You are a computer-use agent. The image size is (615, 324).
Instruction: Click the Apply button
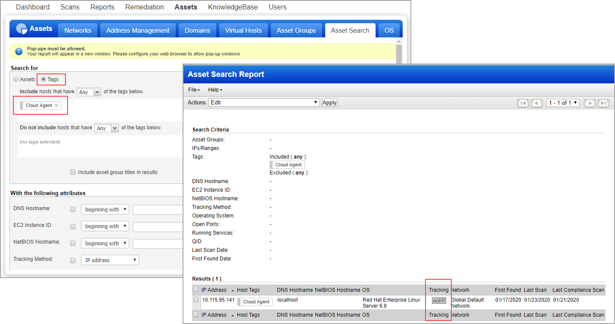pyautogui.click(x=329, y=102)
